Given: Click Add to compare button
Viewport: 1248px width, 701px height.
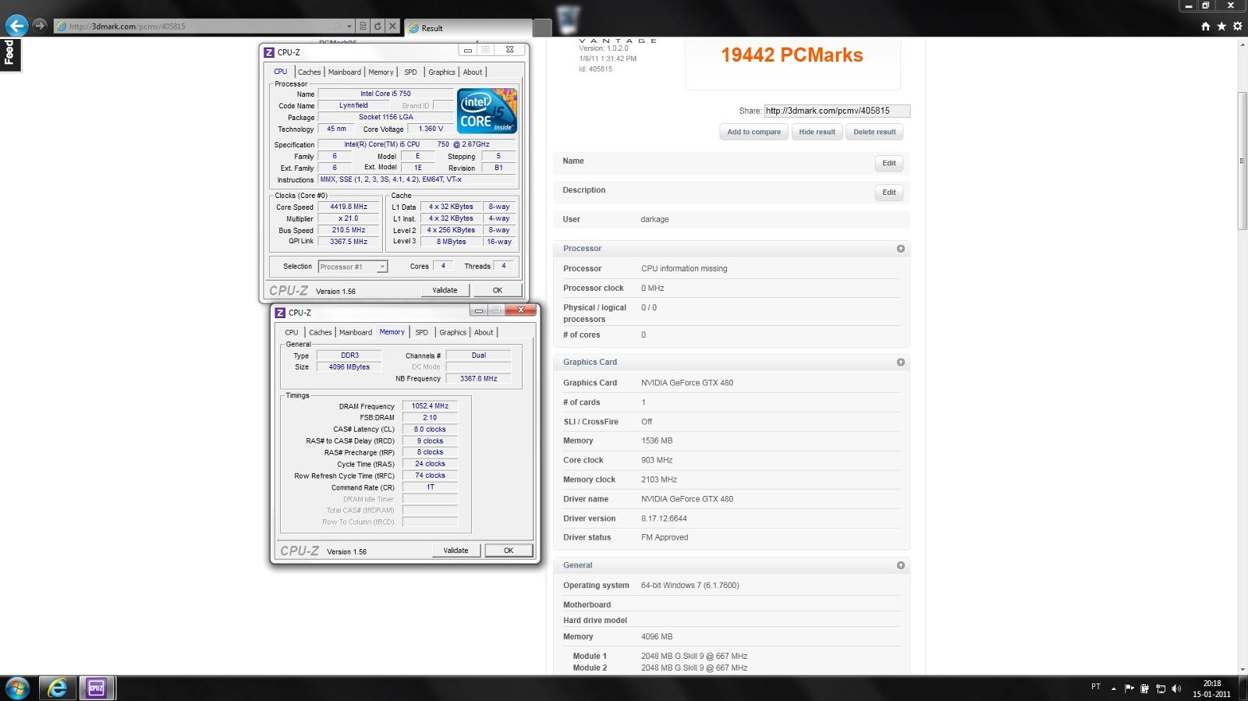Looking at the screenshot, I should pyautogui.click(x=753, y=132).
